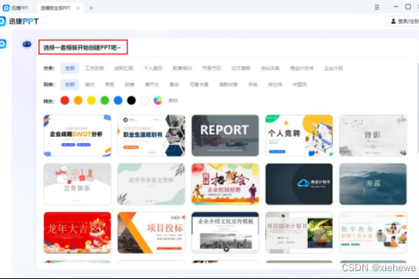Choose the 简约 style filter

tap(90, 84)
